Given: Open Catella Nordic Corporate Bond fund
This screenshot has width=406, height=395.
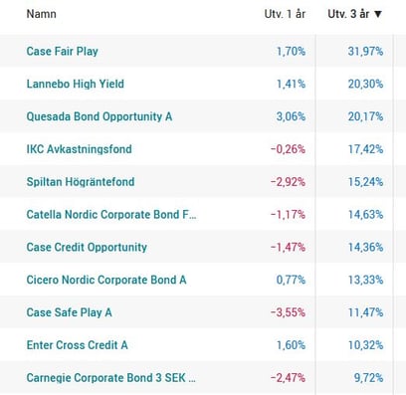Looking at the screenshot, I should pos(111,214).
